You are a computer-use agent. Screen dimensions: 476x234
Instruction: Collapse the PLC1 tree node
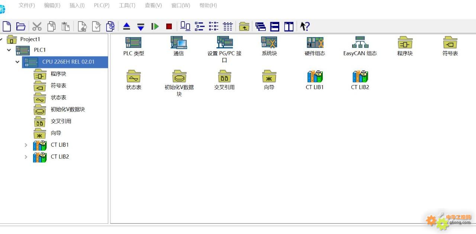pyautogui.click(x=9, y=50)
